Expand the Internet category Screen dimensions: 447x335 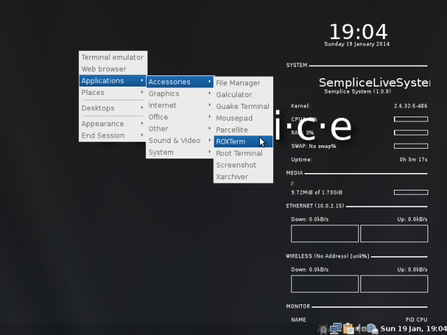point(180,105)
